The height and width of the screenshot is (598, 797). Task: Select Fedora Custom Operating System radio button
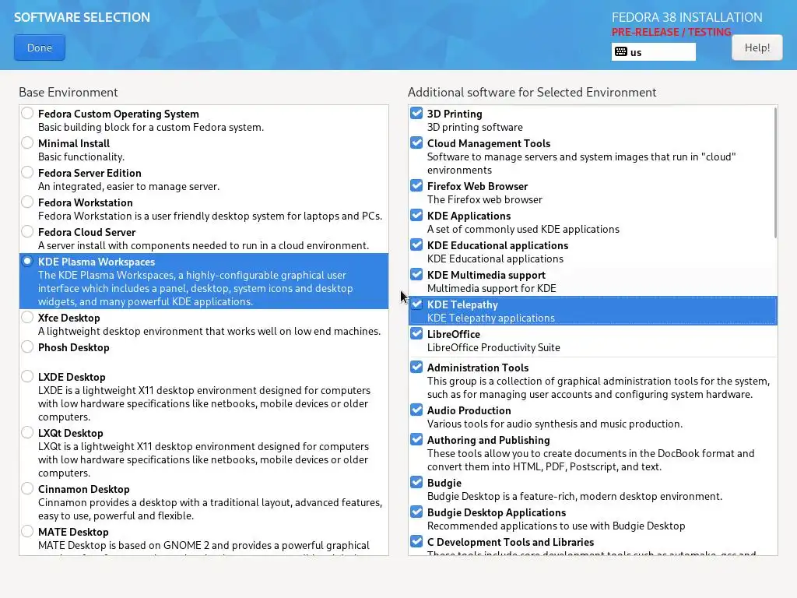(x=27, y=114)
